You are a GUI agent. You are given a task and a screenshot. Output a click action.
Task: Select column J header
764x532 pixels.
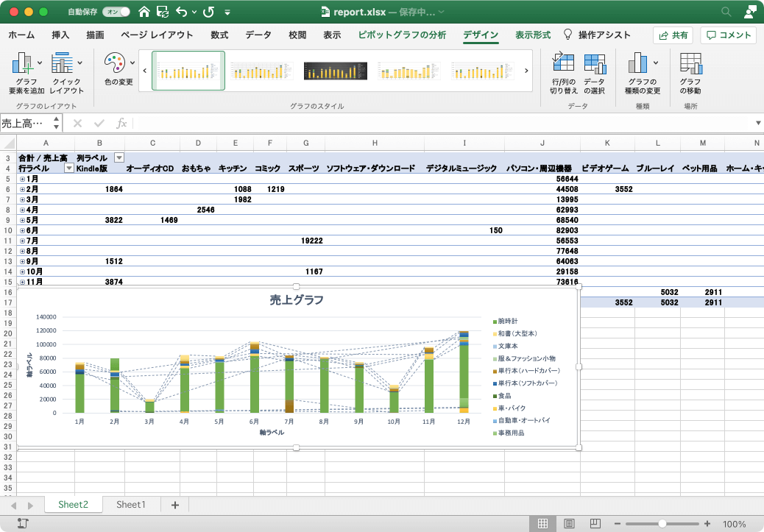(542, 143)
